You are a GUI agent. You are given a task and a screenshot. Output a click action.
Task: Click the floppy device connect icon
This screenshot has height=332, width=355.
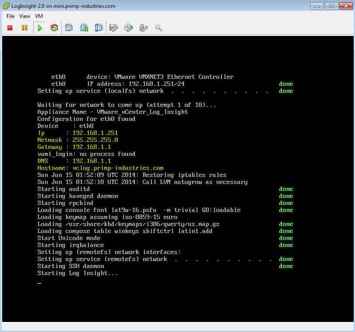point(114,28)
